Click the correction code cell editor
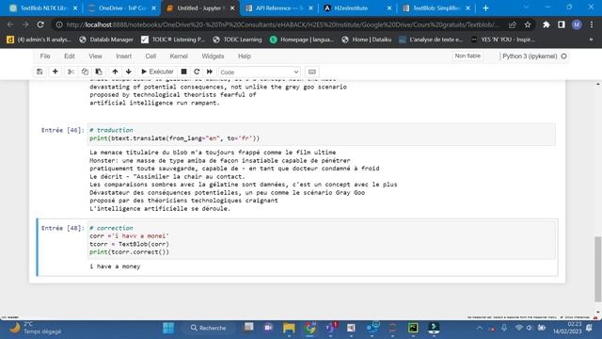602x339 pixels. [x=322, y=240]
